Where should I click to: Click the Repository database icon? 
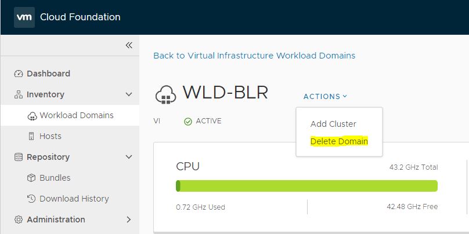[x=19, y=157]
